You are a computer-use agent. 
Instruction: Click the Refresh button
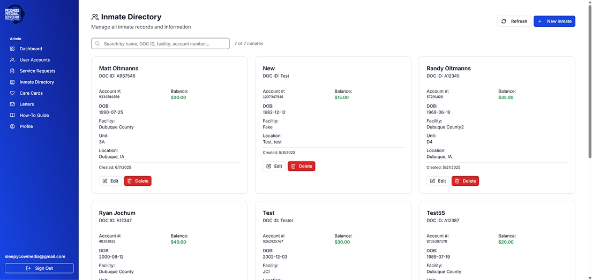[x=514, y=21]
